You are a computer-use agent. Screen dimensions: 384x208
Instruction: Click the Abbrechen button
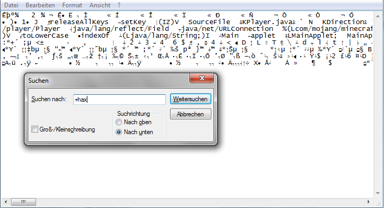pyautogui.click(x=190, y=114)
